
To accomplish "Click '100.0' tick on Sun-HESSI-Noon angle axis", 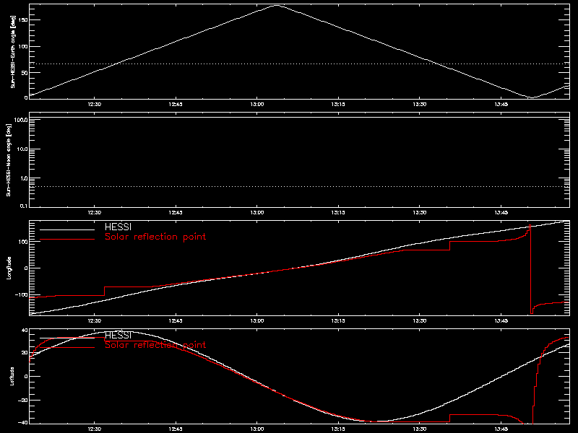I will (x=21, y=120).
